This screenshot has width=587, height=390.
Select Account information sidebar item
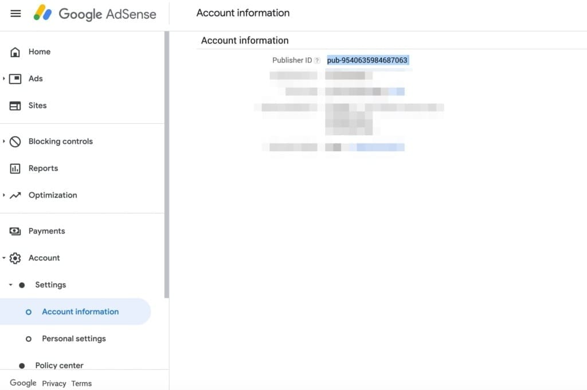(x=75, y=312)
